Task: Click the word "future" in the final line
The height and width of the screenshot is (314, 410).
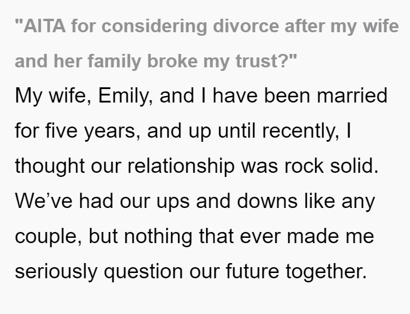Action: [252, 271]
